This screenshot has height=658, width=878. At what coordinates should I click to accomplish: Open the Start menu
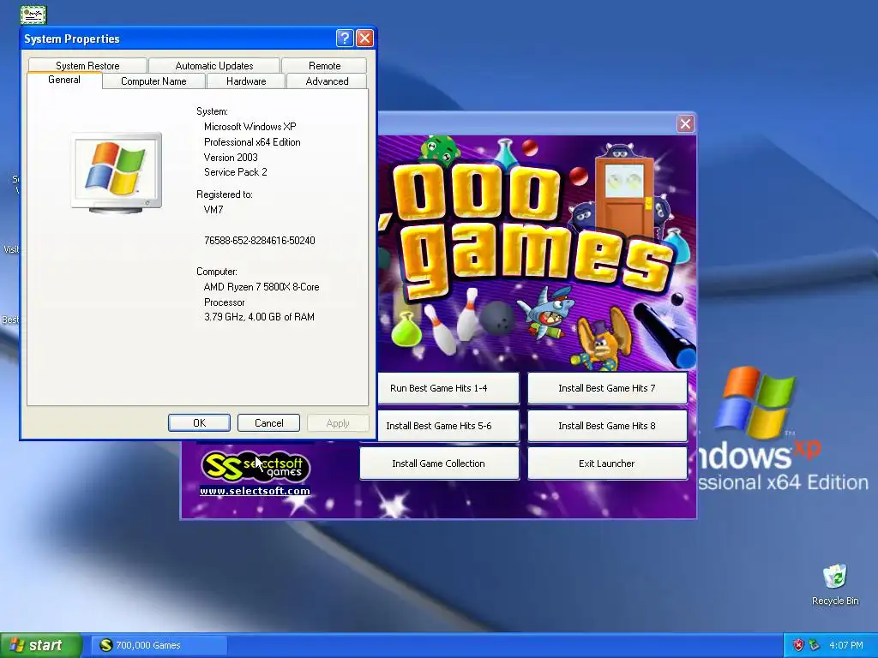(40, 645)
